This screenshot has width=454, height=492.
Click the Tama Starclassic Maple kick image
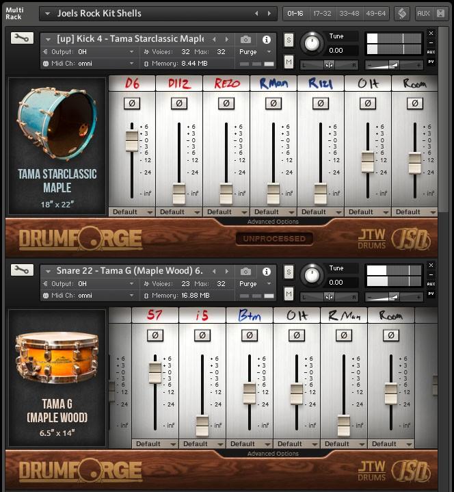[57, 124]
